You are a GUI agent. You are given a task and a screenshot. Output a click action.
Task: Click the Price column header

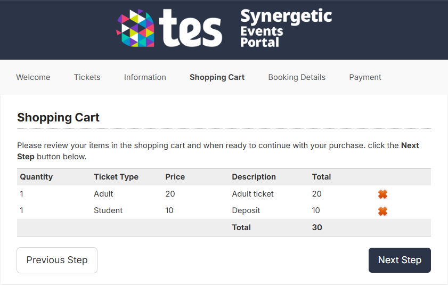pyautogui.click(x=175, y=177)
